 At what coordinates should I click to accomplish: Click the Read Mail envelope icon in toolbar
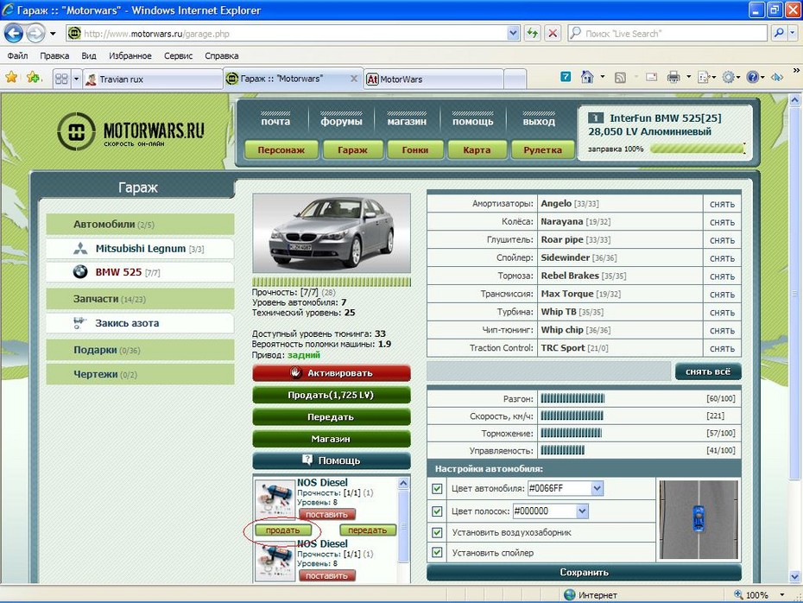651,78
